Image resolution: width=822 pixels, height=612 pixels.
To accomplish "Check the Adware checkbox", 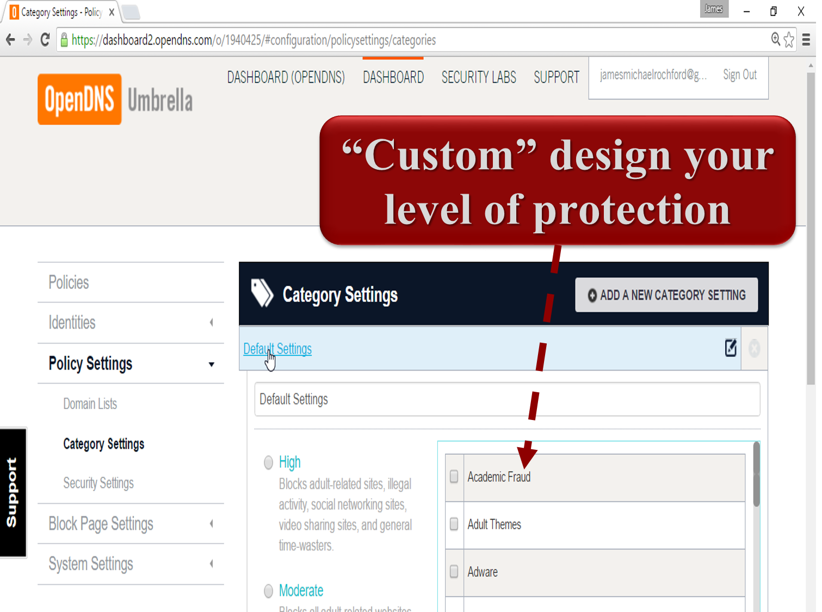I will [x=454, y=571].
